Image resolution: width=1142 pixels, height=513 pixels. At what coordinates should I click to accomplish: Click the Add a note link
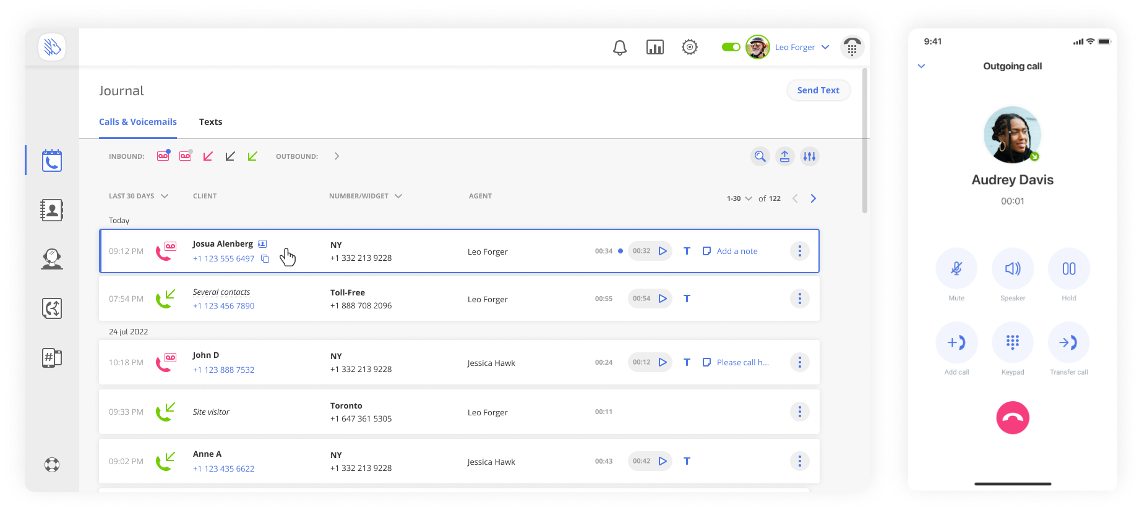click(737, 251)
